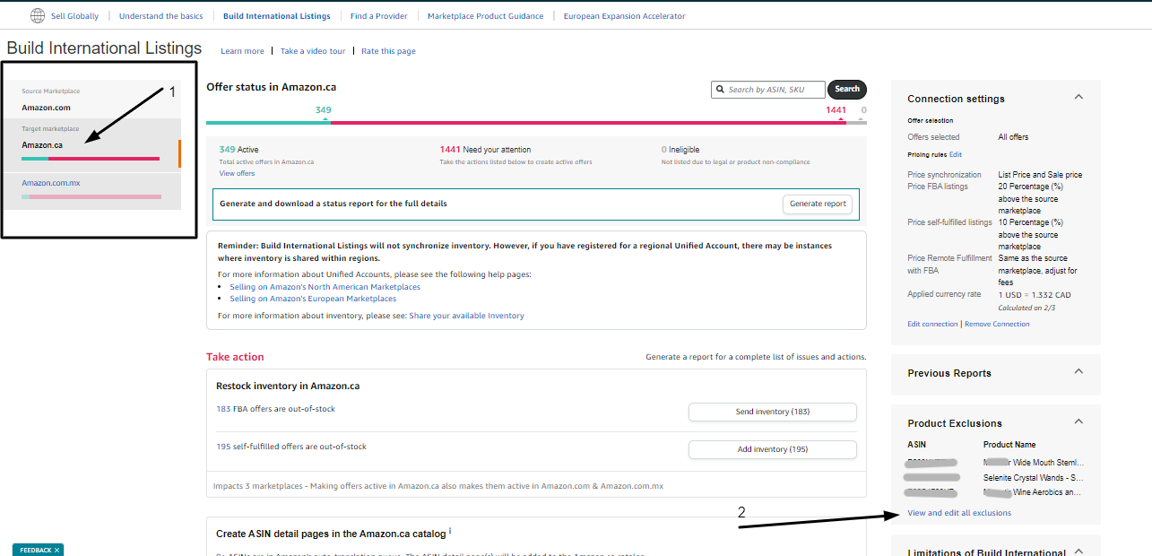Click the Learn more link

243,51
